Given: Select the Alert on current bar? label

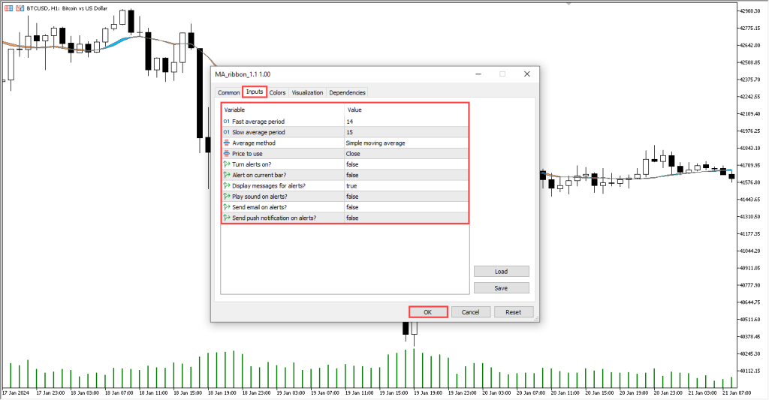Looking at the screenshot, I should (259, 175).
